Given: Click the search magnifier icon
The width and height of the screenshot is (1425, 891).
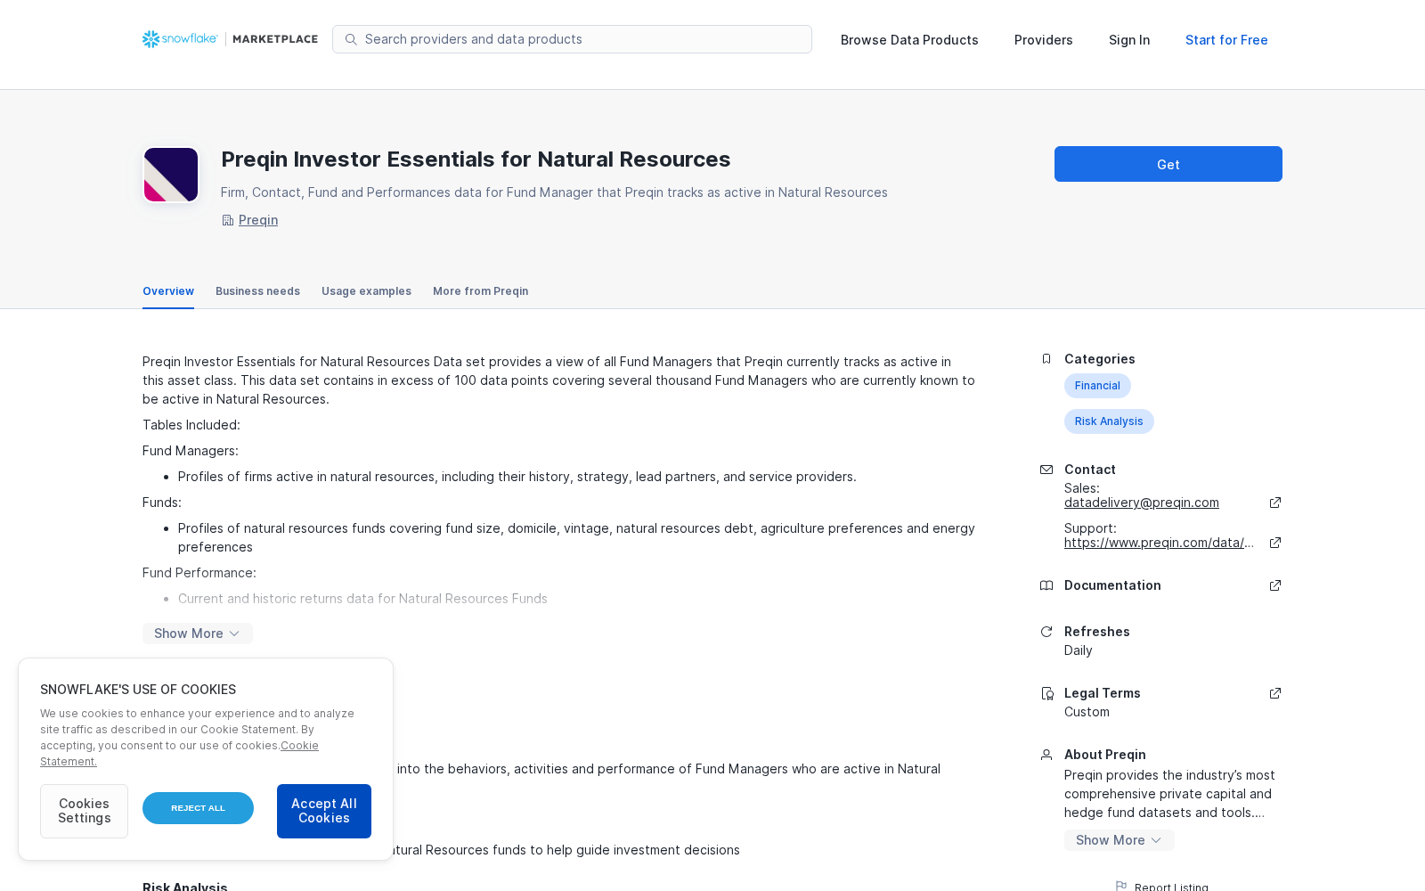Looking at the screenshot, I should coord(351,39).
